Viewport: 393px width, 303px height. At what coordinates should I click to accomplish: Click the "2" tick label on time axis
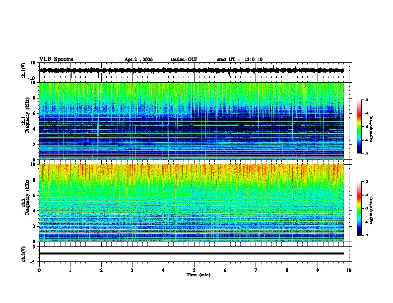click(x=101, y=270)
